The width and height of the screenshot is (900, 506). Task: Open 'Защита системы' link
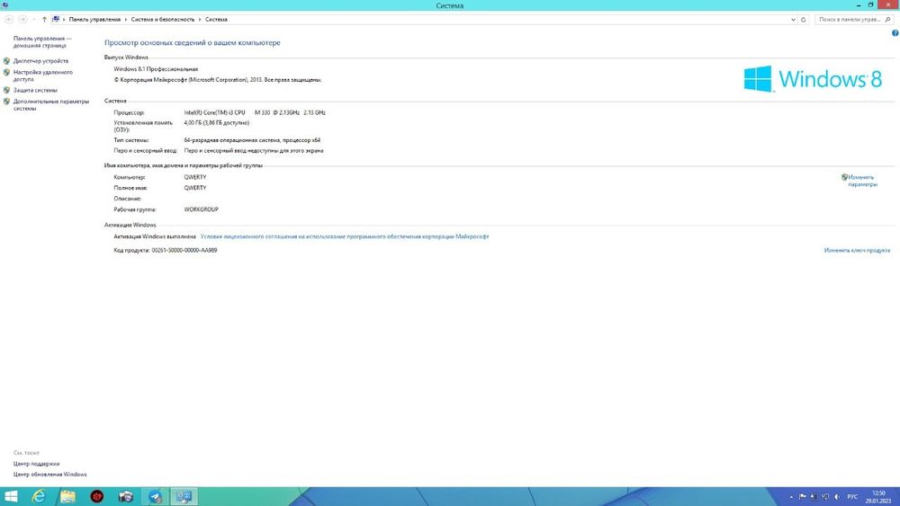[36, 90]
